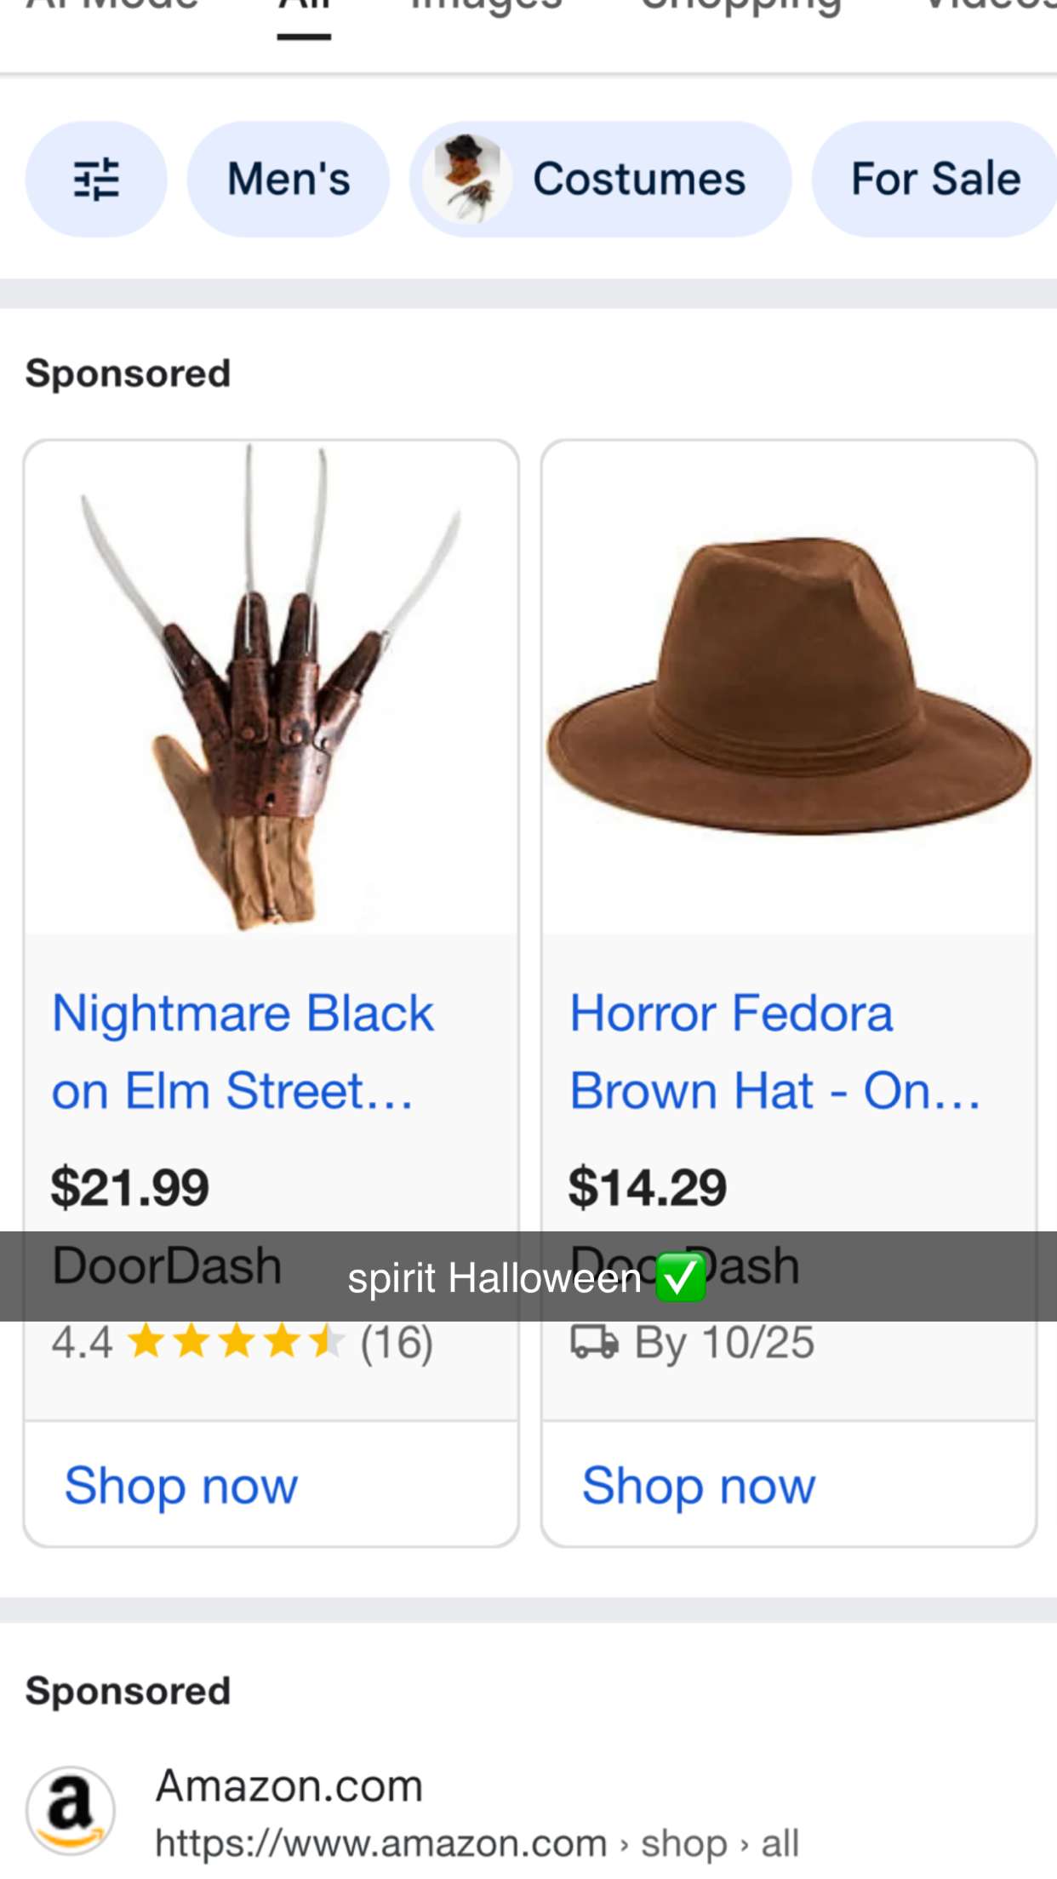The image size is (1057, 1879).
Task: Tap the Costumes chip thumbnail image
Action: pyautogui.click(x=468, y=179)
